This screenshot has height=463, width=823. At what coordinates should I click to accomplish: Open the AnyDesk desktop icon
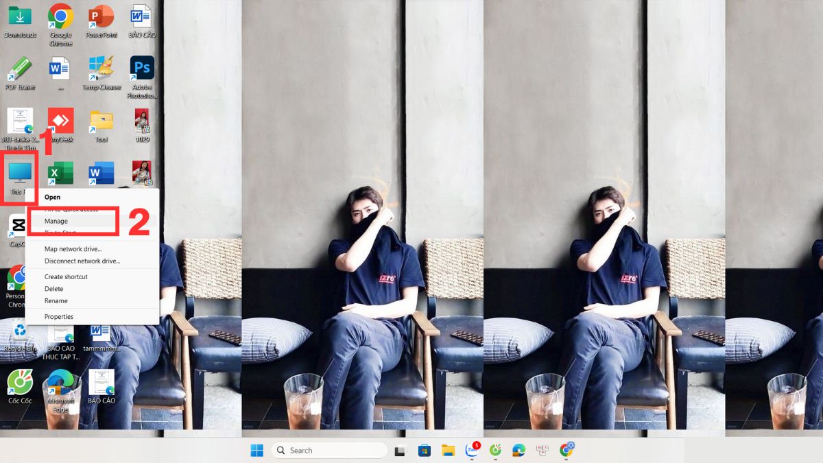pos(60,121)
